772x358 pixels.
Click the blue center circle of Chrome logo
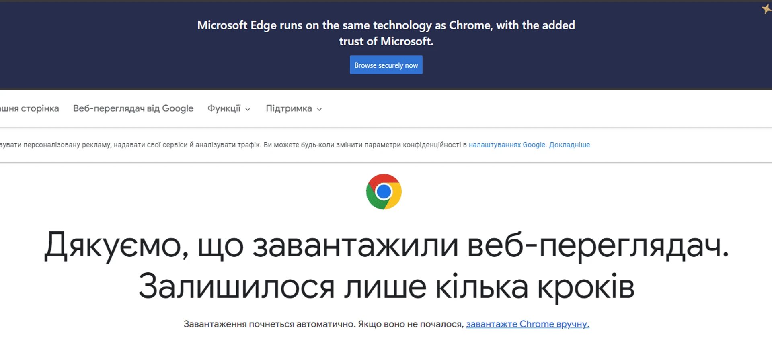384,192
